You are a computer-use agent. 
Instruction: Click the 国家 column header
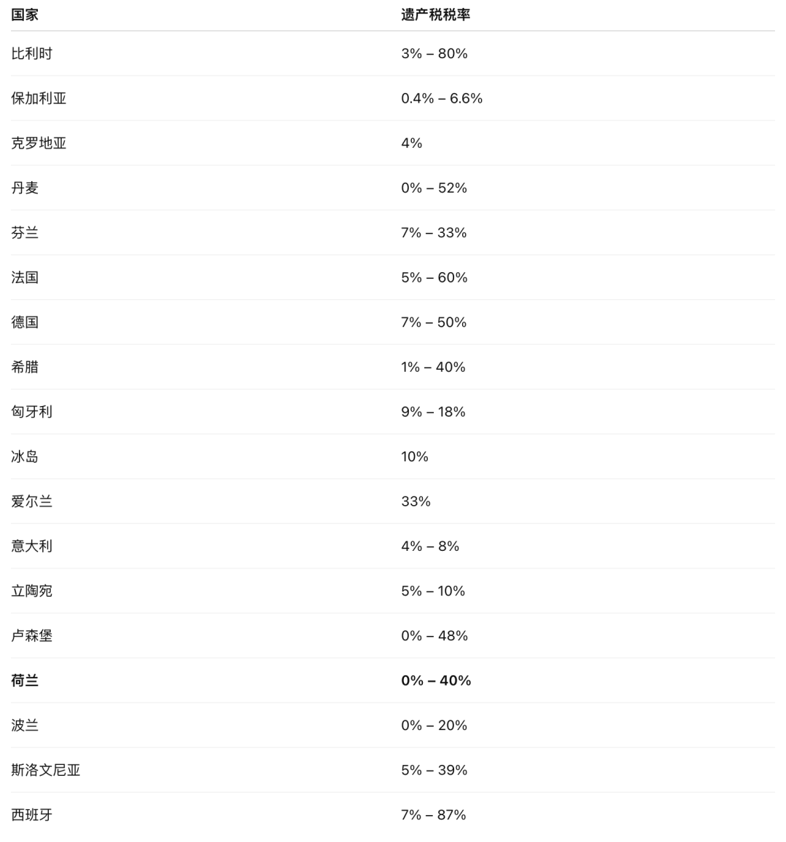coord(25,15)
